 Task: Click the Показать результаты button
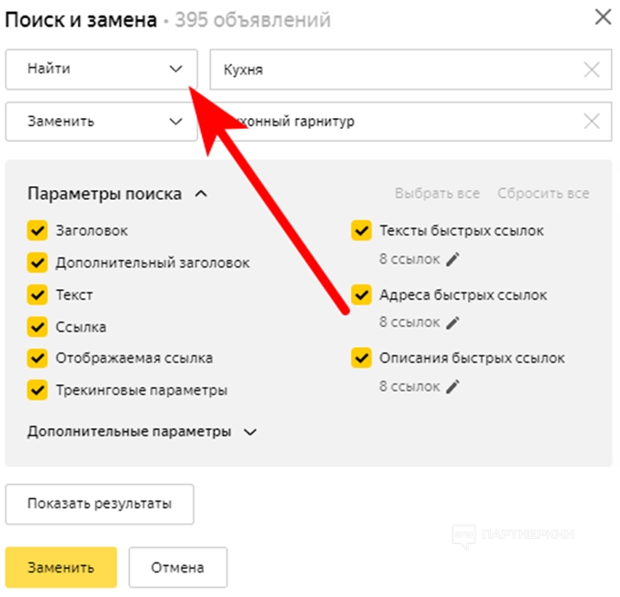(x=99, y=504)
